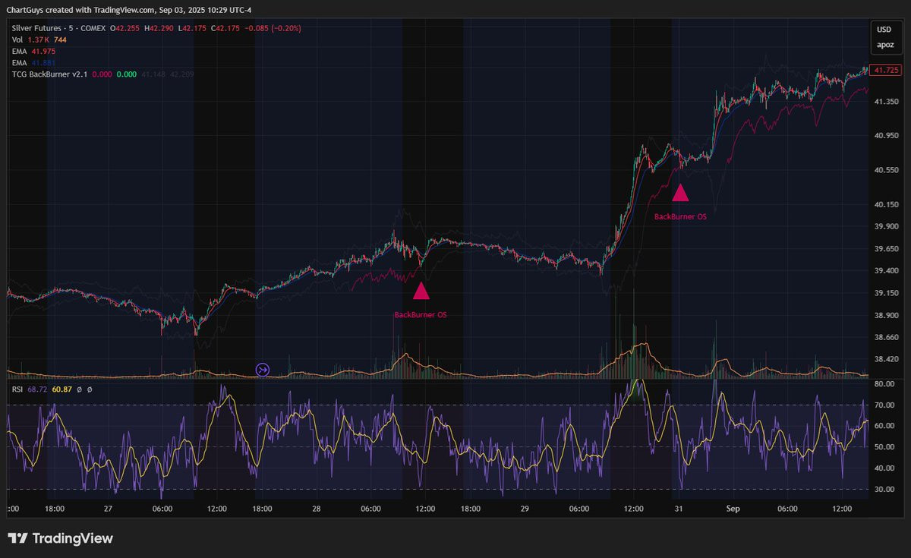Click the first BackBurner OS text near 38.900

421,314
